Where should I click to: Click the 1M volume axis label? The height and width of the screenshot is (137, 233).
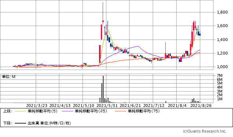219,99
